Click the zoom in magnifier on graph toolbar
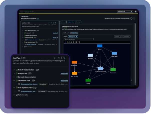151x114 pixels. pyautogui.click(x=71, y=42)
